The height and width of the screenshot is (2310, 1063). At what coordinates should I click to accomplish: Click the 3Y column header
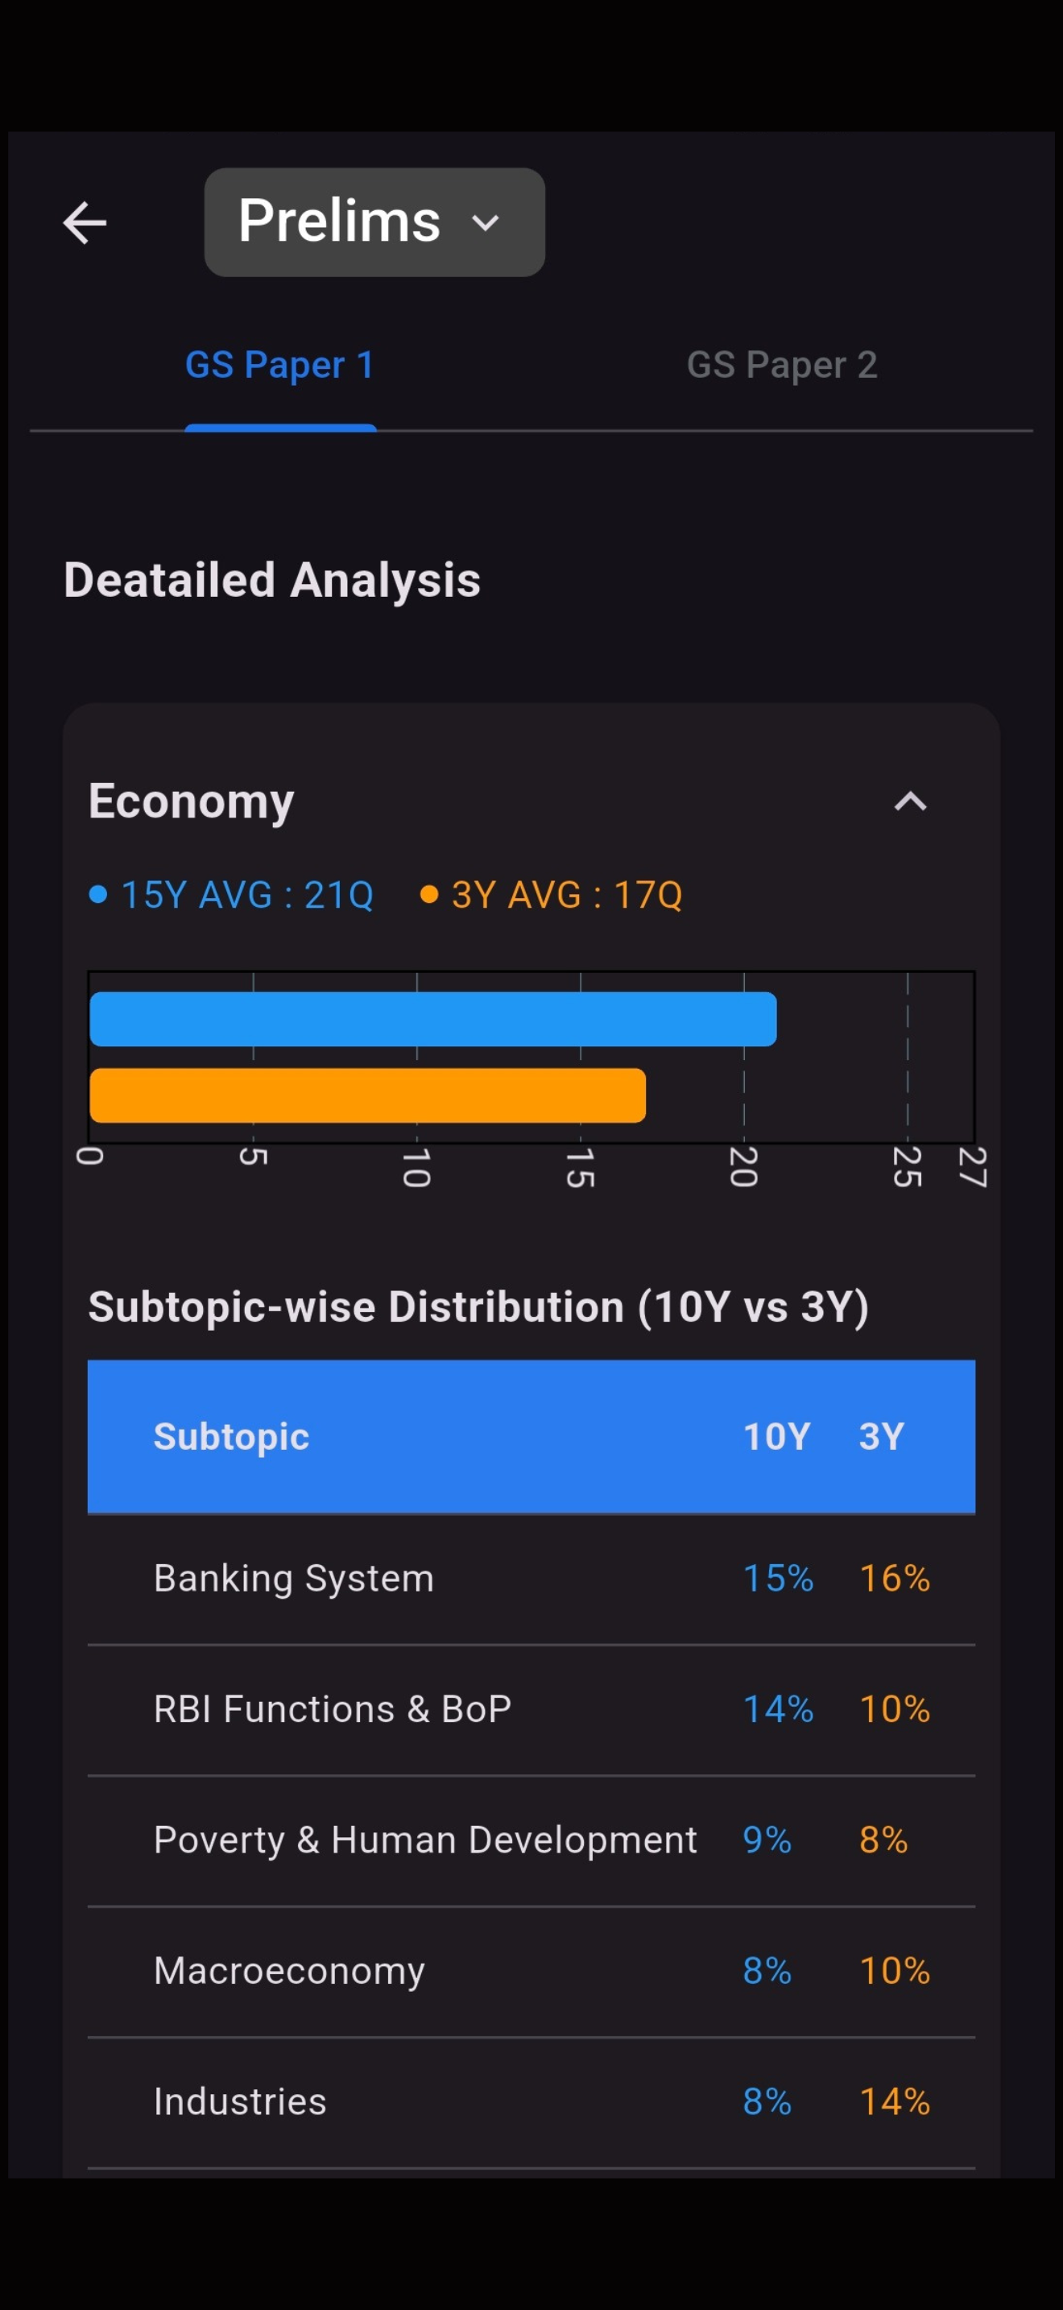[x=881, y=1437]
